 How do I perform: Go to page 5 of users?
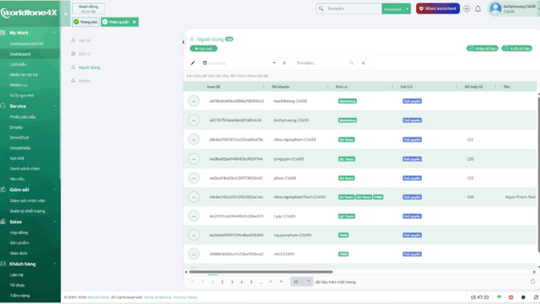pos(252,282)
